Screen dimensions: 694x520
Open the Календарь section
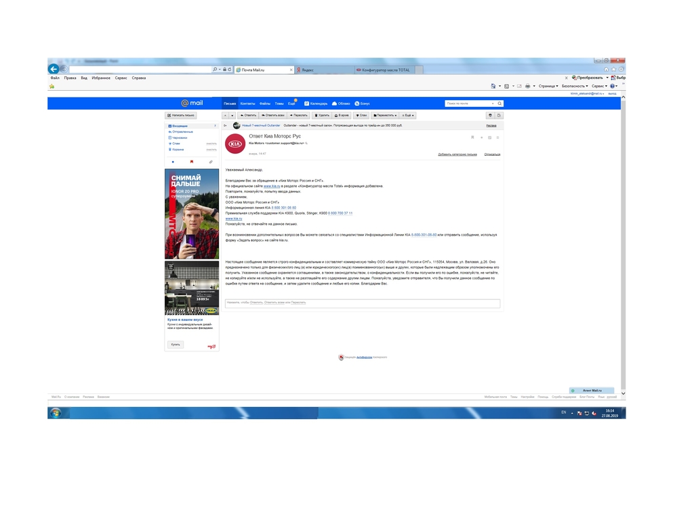[x=316, y=104]
